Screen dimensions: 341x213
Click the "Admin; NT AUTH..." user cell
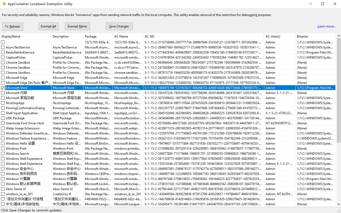pos(279,194)
